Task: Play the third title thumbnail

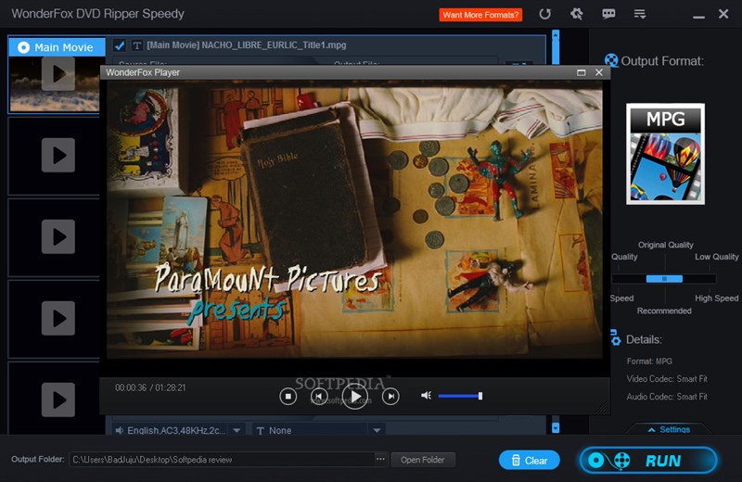Action: point(58,236)
